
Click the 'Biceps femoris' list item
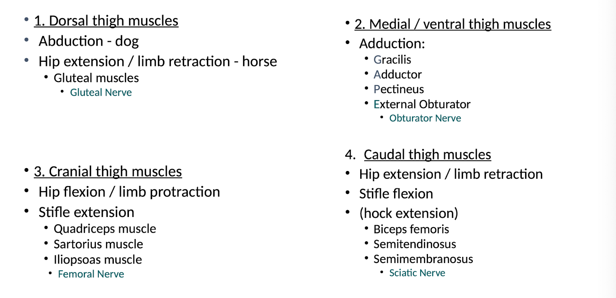(x=411, y=229)
